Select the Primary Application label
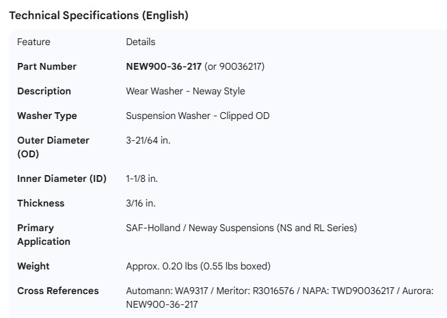Screen dimensions: 447x318 [x=44, y=234]
